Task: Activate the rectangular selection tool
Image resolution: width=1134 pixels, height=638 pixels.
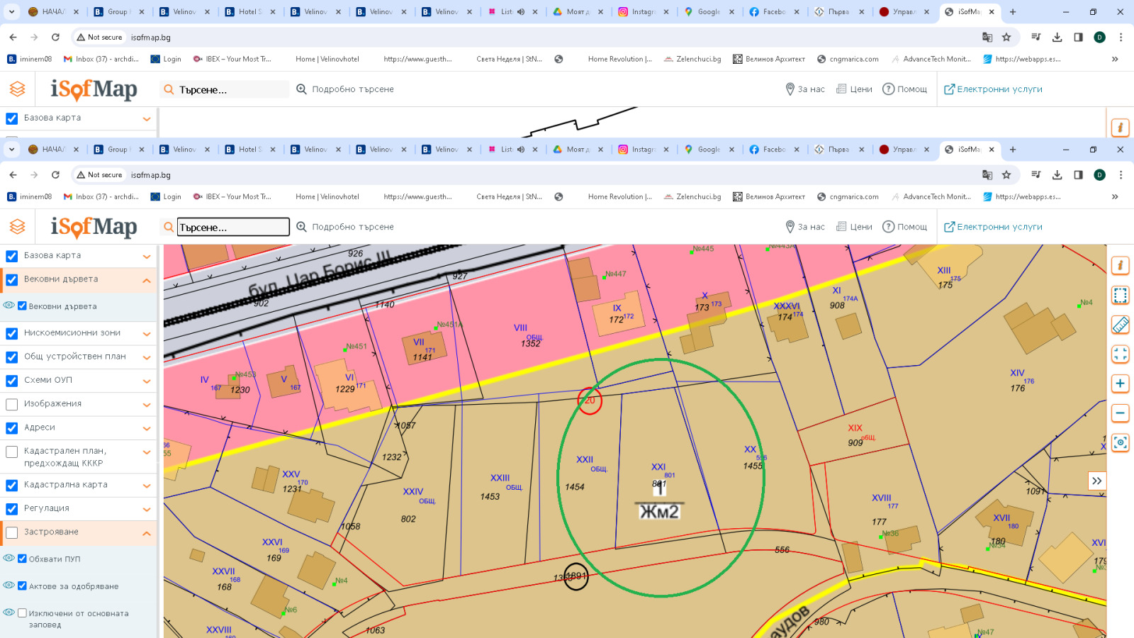Action: coord(1120,296)
